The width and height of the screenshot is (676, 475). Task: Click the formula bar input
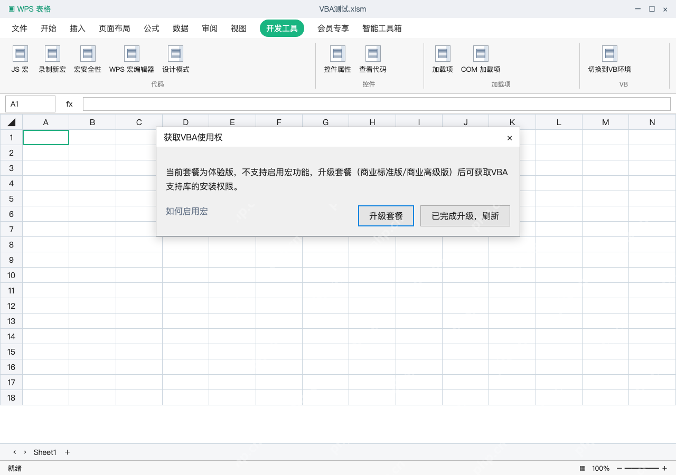(x=377, y=104)
